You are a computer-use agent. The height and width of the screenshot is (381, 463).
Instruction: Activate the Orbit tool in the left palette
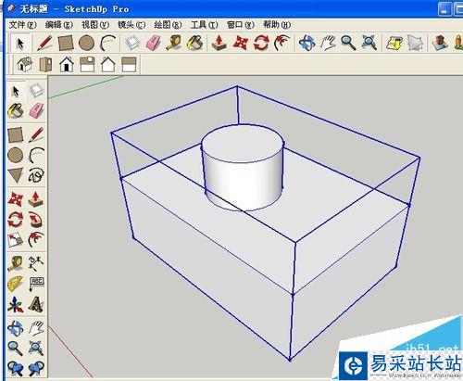[x=16, y=328]
